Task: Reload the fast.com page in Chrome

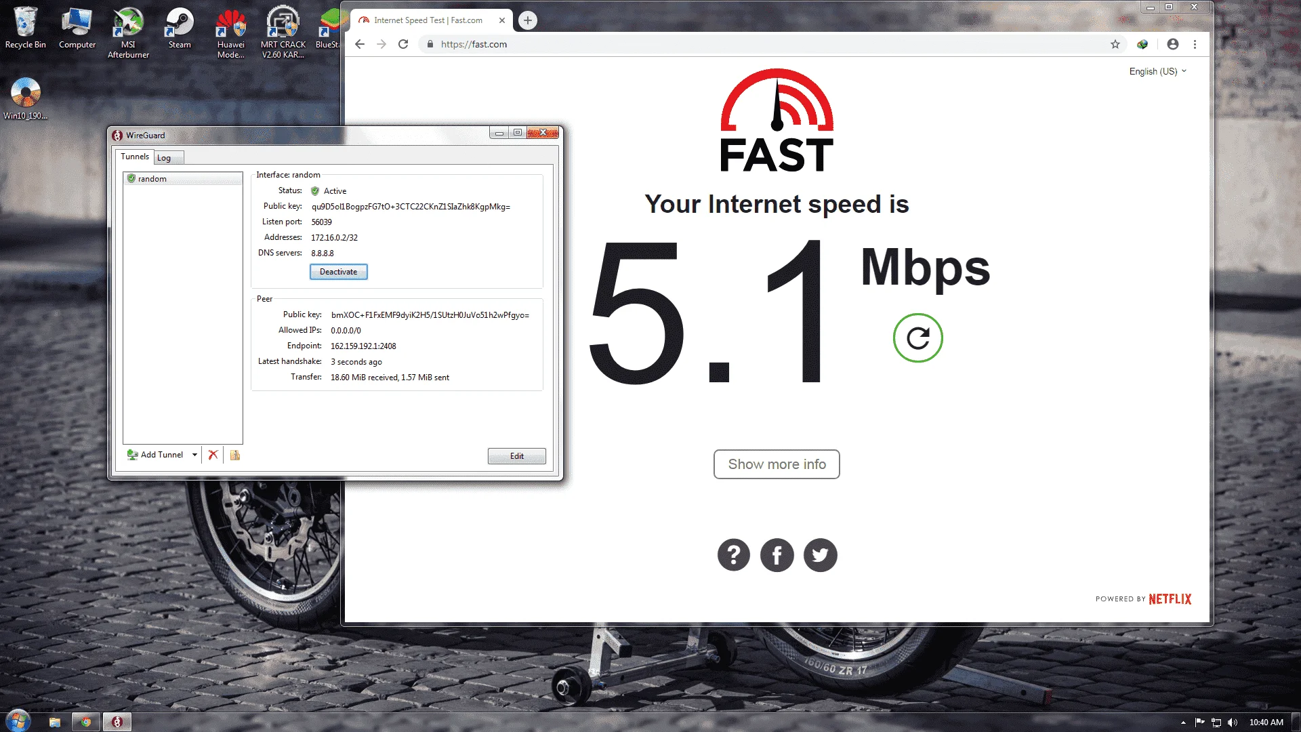Action: pos(403,44)
